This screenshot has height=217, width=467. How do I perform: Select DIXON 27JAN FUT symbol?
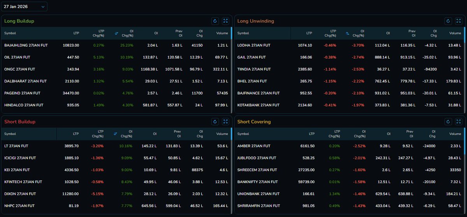[21, 194]
